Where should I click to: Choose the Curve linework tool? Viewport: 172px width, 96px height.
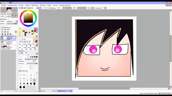pyautogui.click(x=21, y=52)
